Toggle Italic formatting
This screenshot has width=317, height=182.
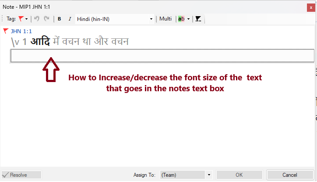70,19
